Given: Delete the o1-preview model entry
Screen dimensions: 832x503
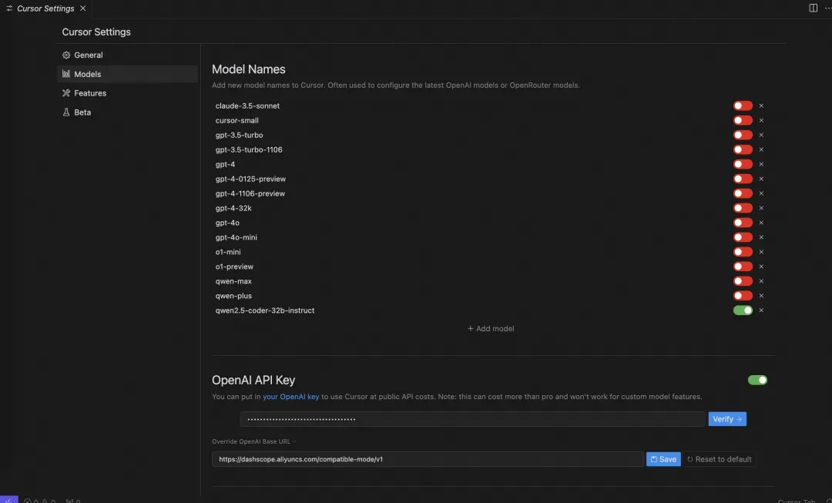Looking at the screenshot, I should pyautogui.click(x=761, y=267).
